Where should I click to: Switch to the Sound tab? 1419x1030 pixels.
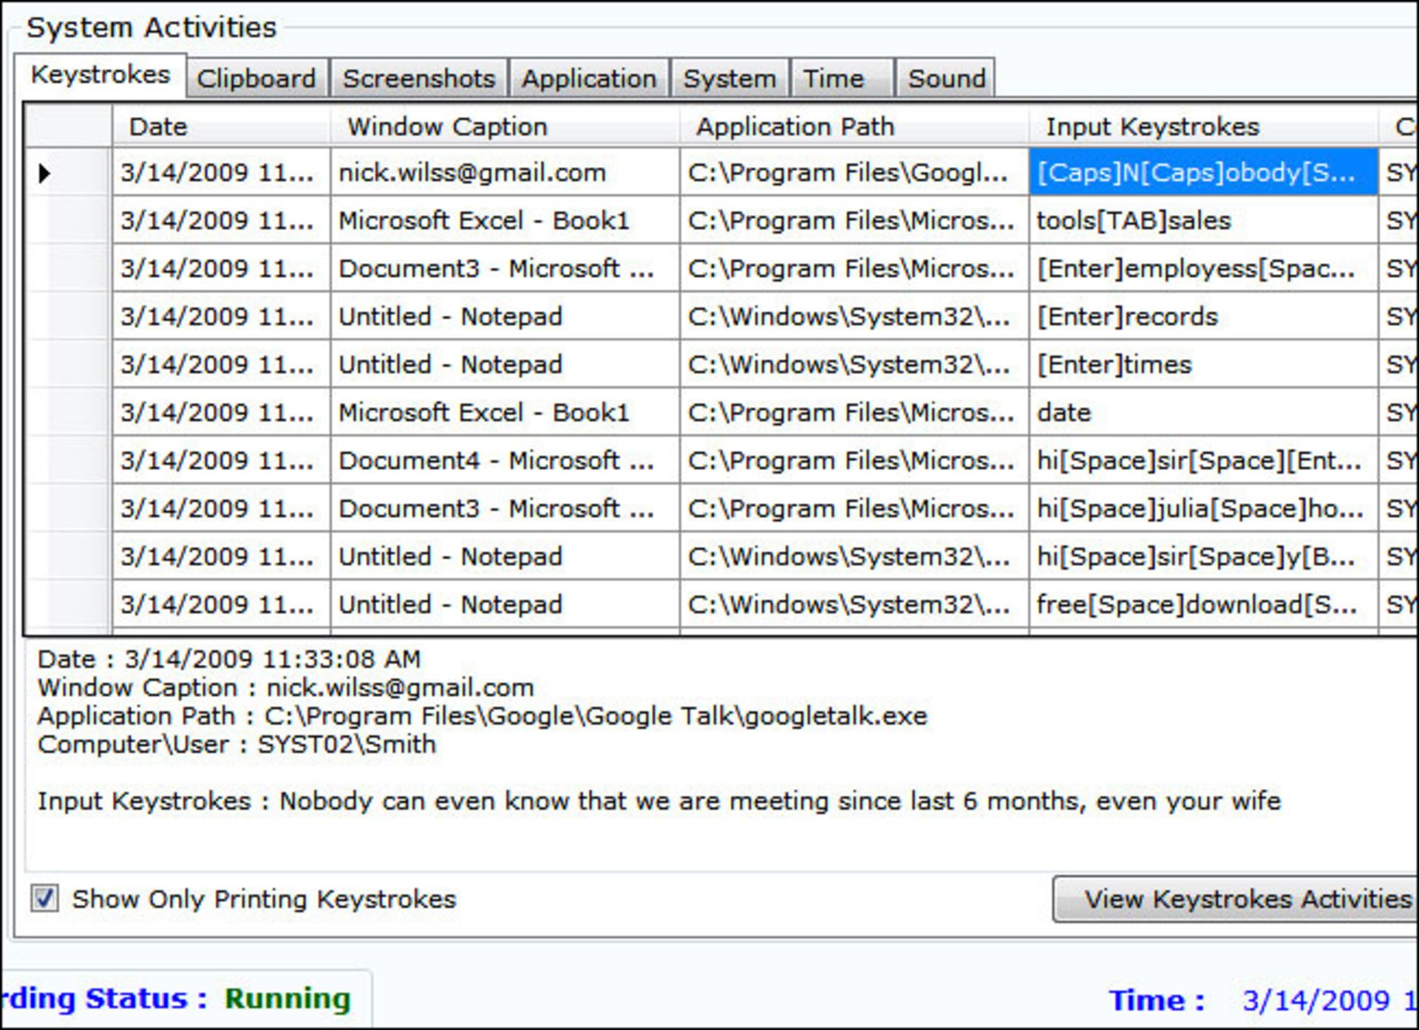coord(946,78)
